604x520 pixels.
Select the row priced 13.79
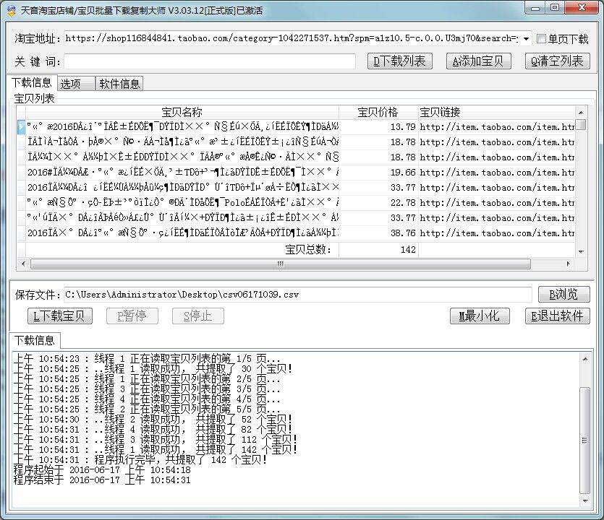coord(289,126)
